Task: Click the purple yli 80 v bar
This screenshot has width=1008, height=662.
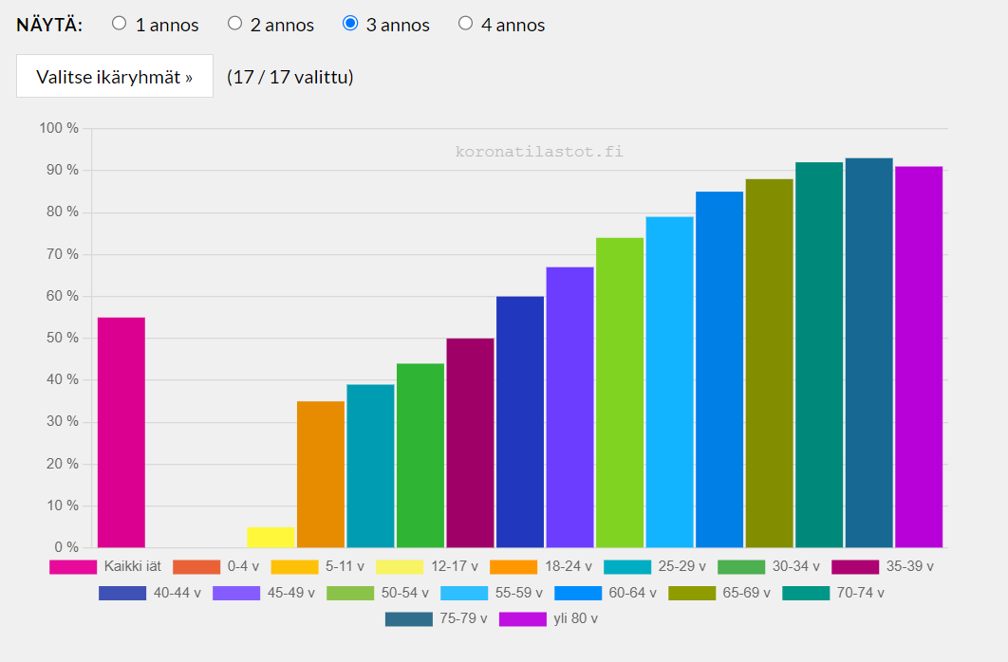Action: [x=919, y=357]
